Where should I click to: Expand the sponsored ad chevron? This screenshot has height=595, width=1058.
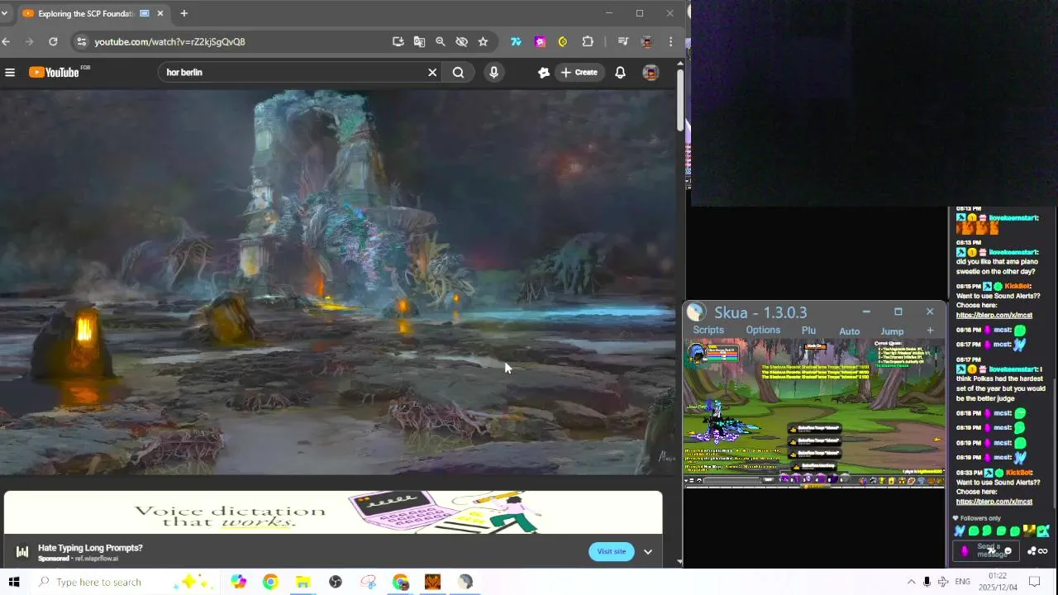pos(648,552)
